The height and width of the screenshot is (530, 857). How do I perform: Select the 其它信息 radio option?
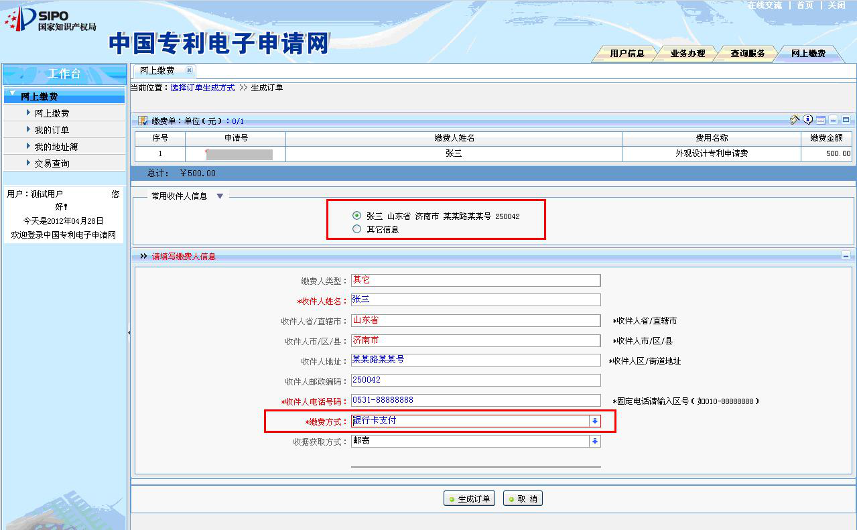[356, 229]
